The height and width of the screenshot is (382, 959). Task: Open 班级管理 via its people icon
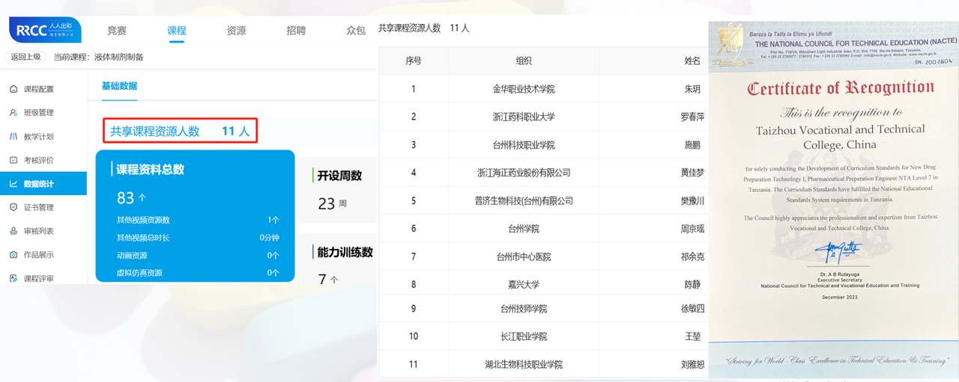(x=13, y=113)
